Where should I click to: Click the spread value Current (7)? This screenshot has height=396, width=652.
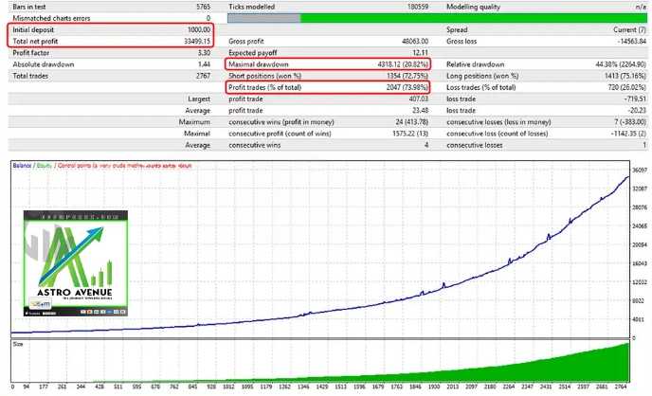tap(629, 30)
